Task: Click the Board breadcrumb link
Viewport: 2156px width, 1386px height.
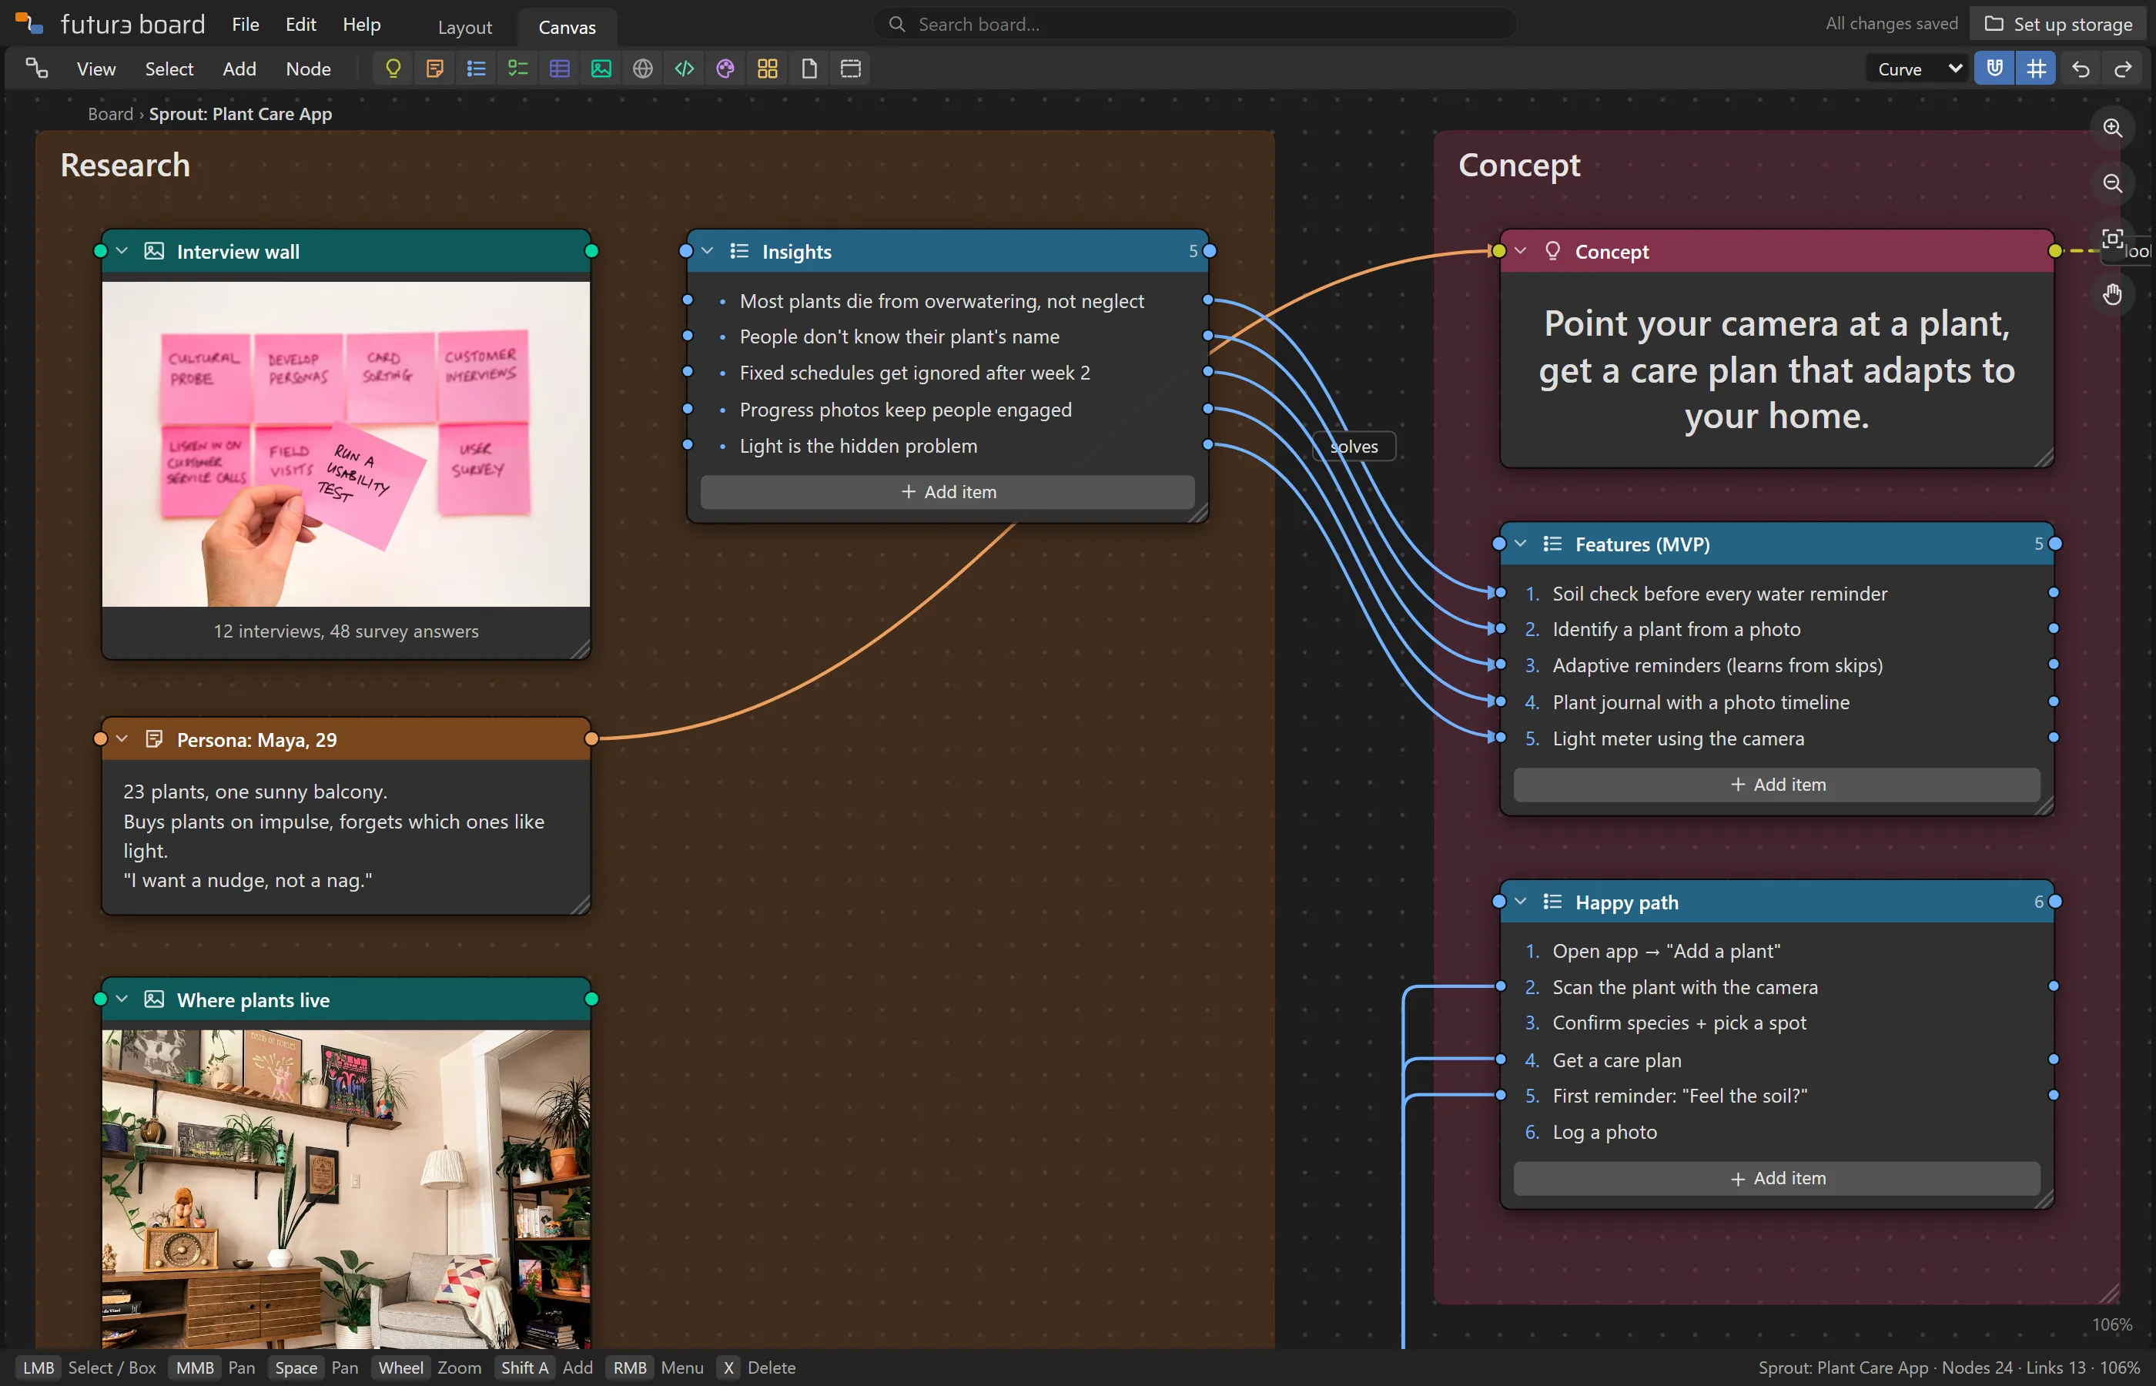Action: click(x=110, y=113)
